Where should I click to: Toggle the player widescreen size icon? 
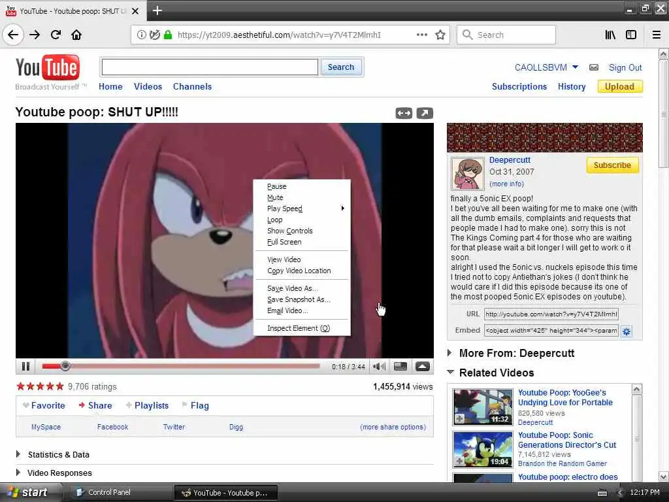point(400,366)
